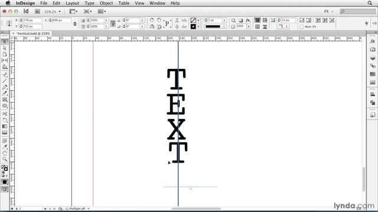Open the Window menu

pyautogui.click(x=157, y=3)
